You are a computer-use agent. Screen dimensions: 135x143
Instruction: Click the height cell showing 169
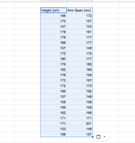point(54,107)
